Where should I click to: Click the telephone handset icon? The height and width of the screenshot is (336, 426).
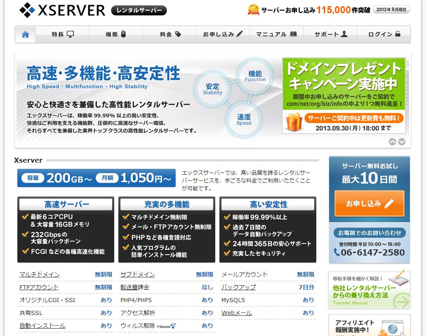[x=337, y=252]
